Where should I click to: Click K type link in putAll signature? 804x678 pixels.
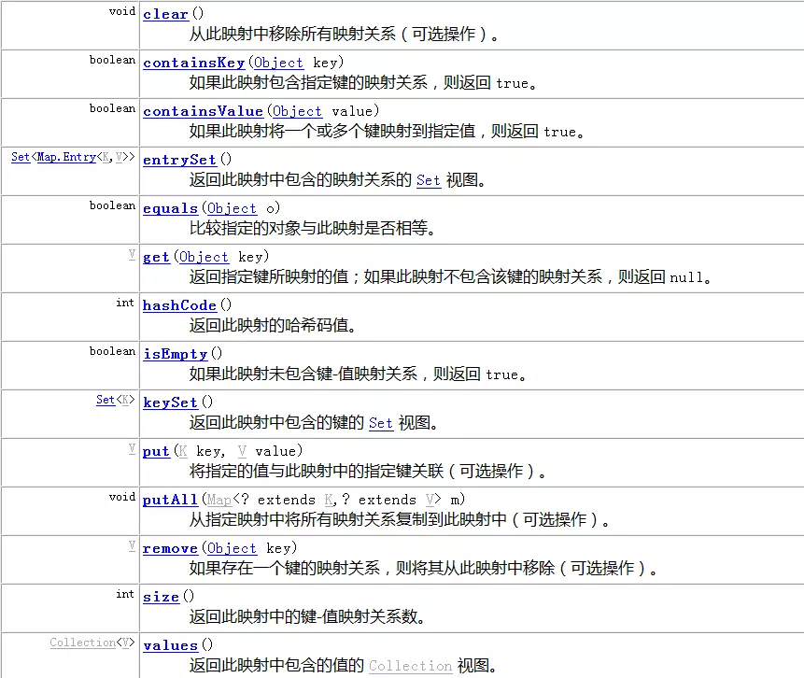tap(329, 500)
